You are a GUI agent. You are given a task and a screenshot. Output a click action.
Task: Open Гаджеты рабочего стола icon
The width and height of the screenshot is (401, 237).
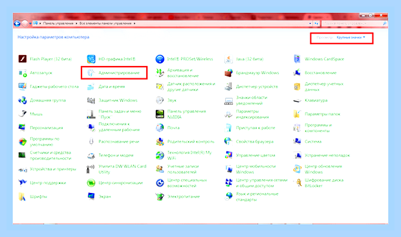point(23,87)
